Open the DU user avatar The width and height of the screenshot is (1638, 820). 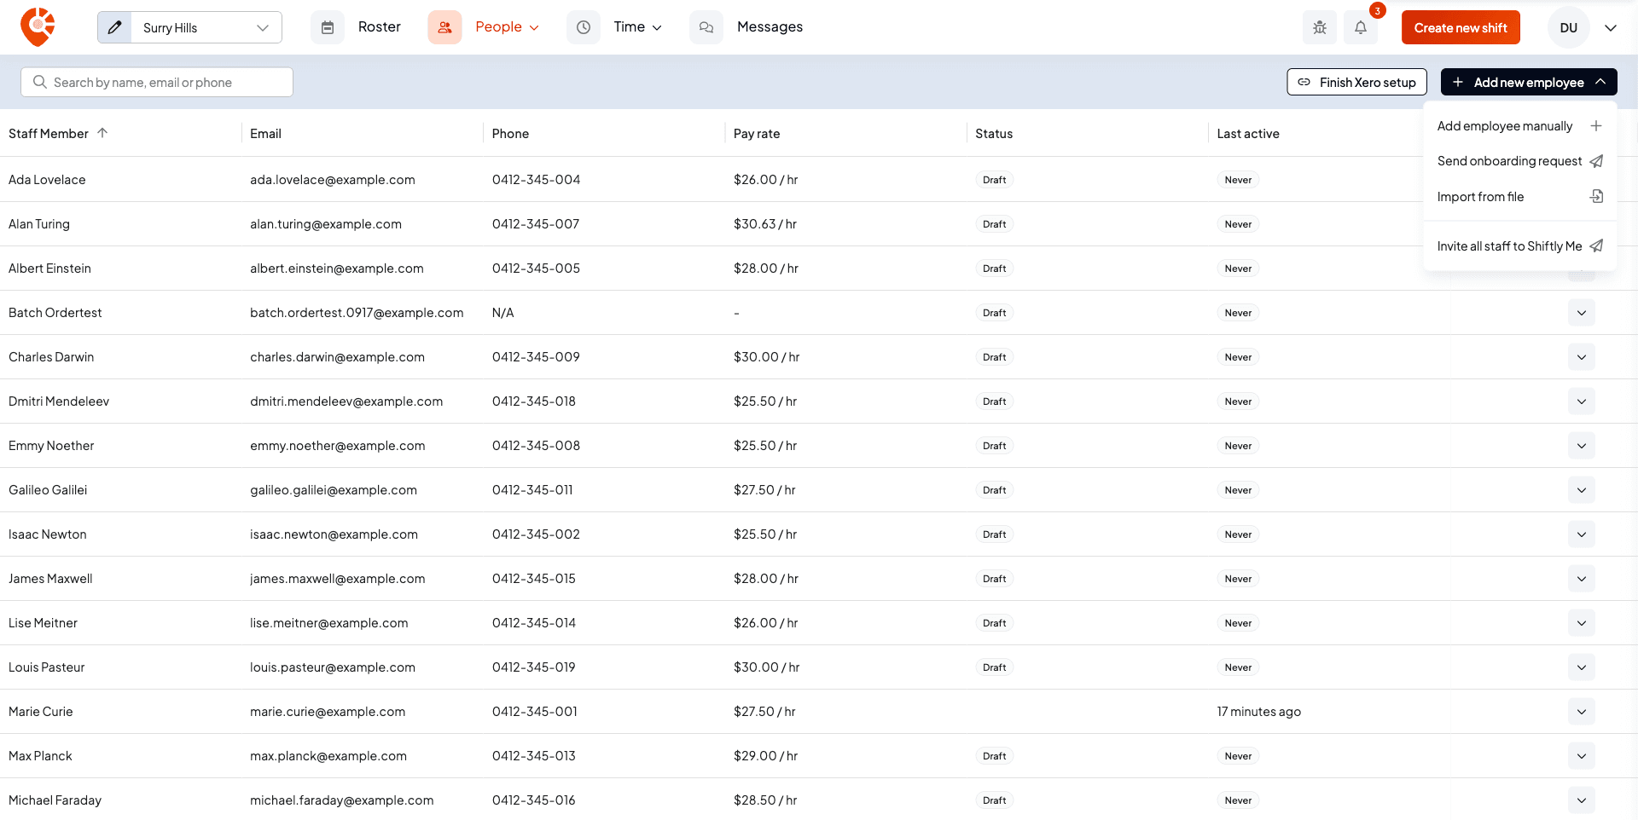click(x=1569, y=27)
